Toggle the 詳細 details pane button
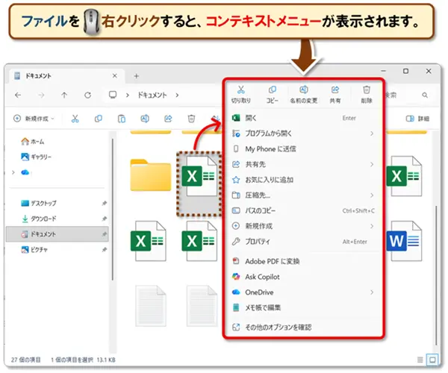Image resolution: width=448 pixels, height=373 pixels. (x=417, y=119)
